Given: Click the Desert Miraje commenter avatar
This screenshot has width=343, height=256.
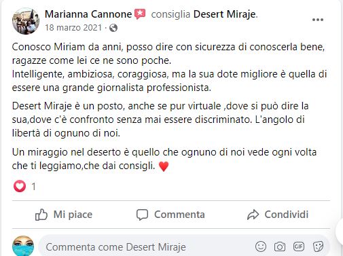Looking at the screenshot, I should (23, 246).
